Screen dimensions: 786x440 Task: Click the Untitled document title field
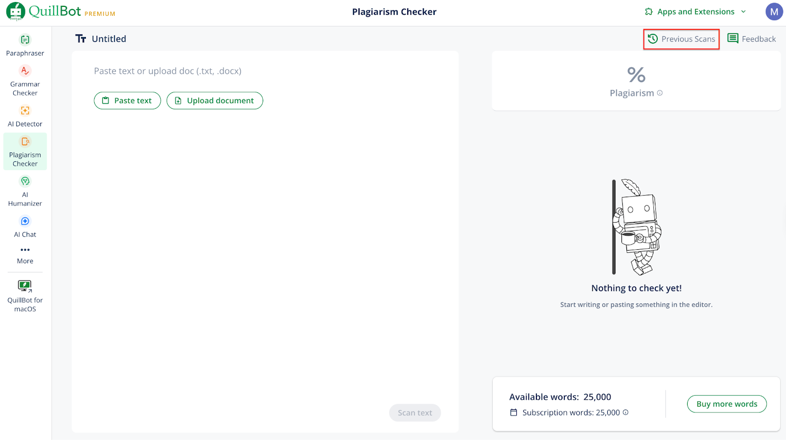109,39
